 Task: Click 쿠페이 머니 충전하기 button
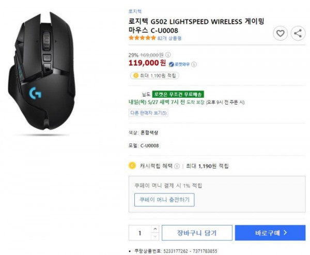pos(164,200)
